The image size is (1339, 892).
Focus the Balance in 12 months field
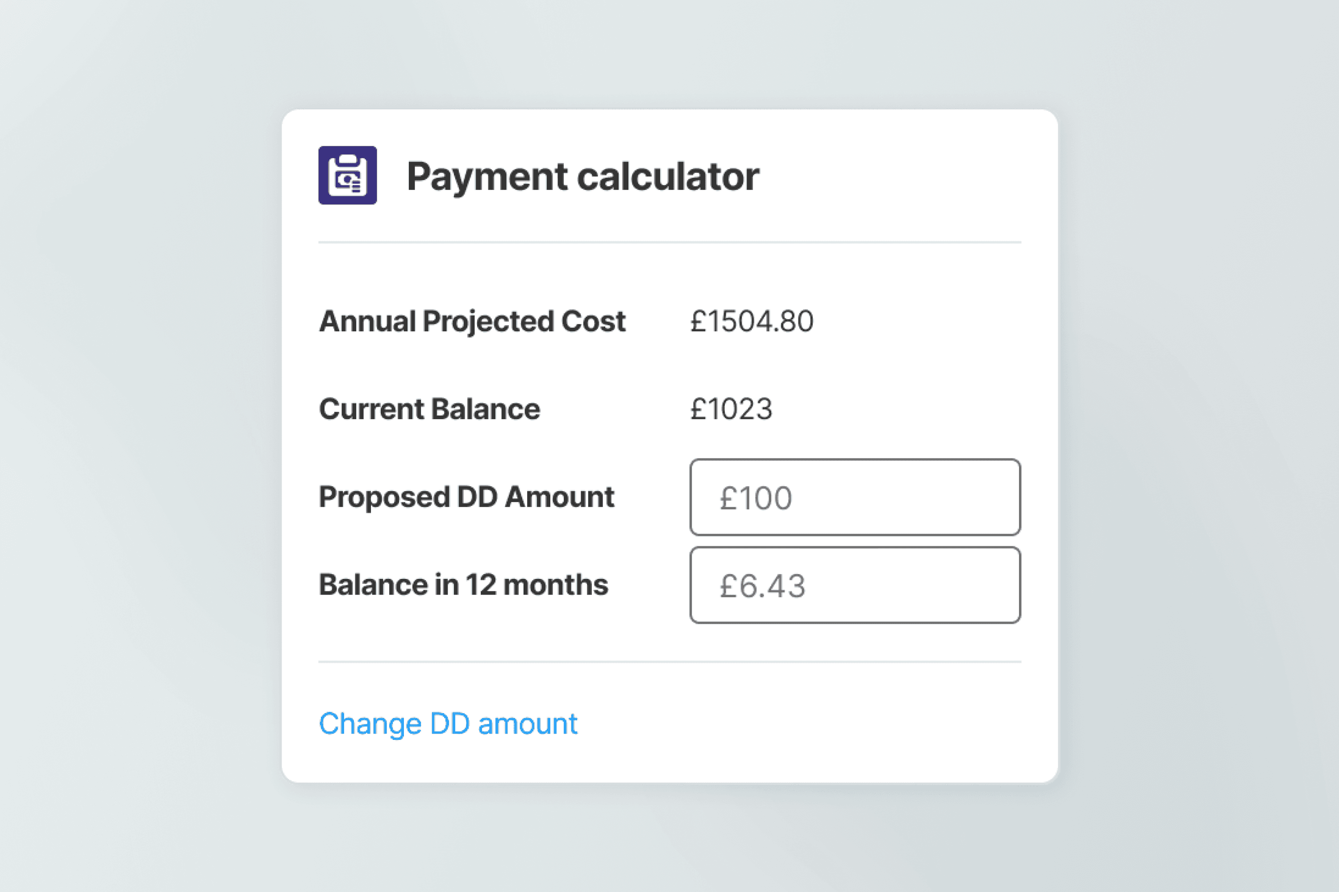point(855,585)
